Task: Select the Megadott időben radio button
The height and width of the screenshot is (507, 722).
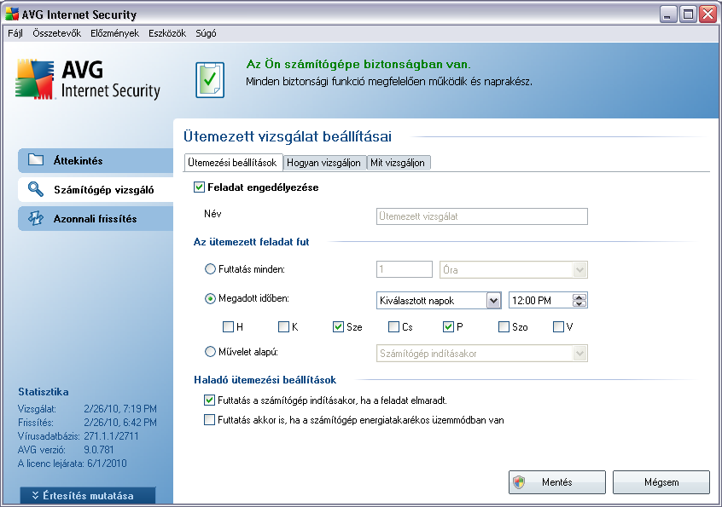Action: [210, 299]
